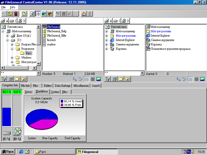Click the Fgcc taskbar button
207x155 pixels.
tap(55, 152)
